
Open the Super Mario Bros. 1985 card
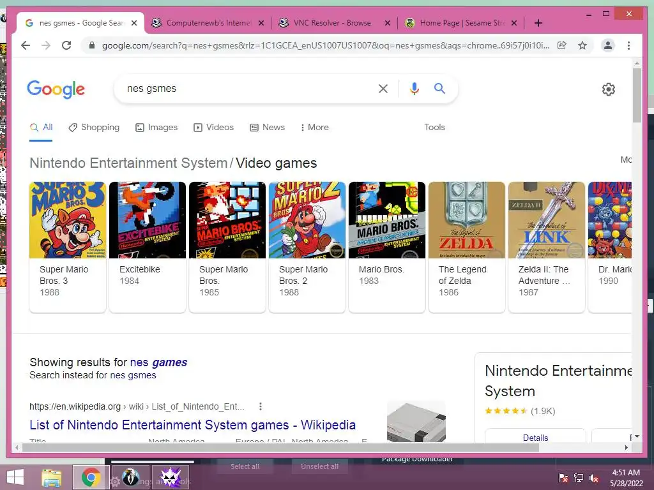227,247
